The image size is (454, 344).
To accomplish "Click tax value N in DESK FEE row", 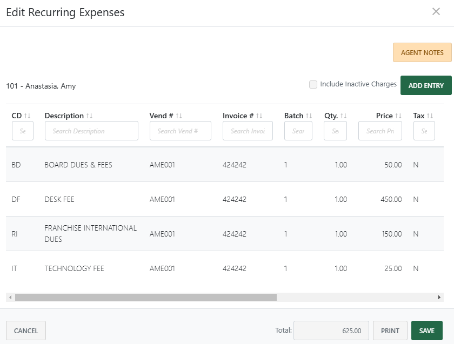I will point(416,199).
